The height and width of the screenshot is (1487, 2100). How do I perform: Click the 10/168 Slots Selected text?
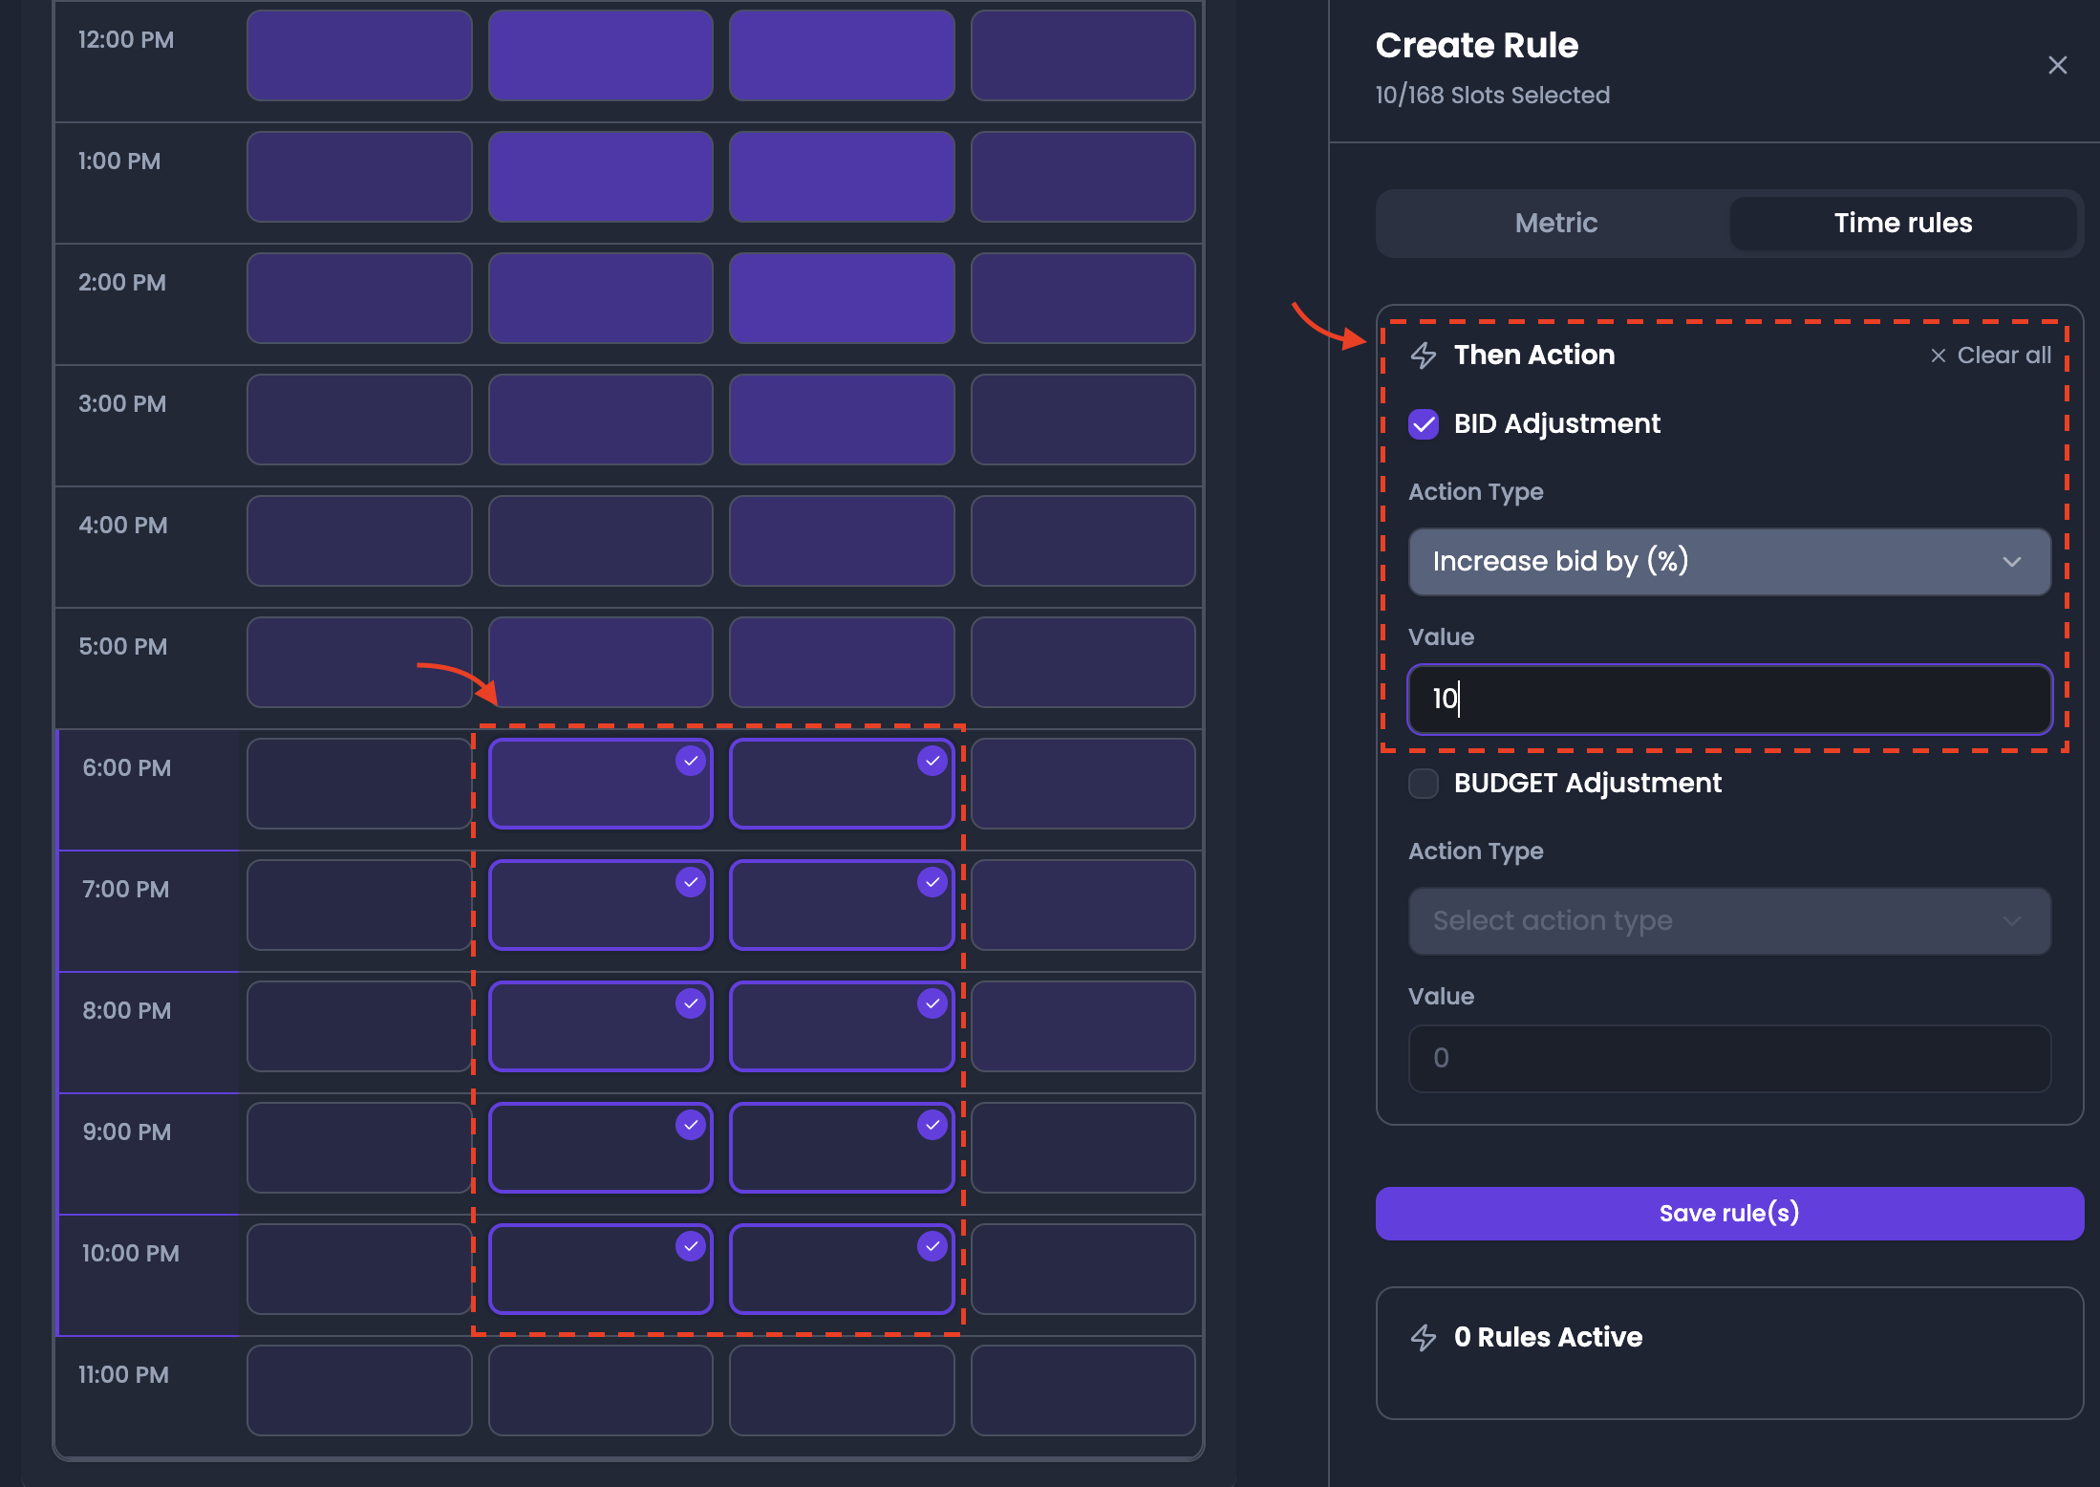(1492, 96)
